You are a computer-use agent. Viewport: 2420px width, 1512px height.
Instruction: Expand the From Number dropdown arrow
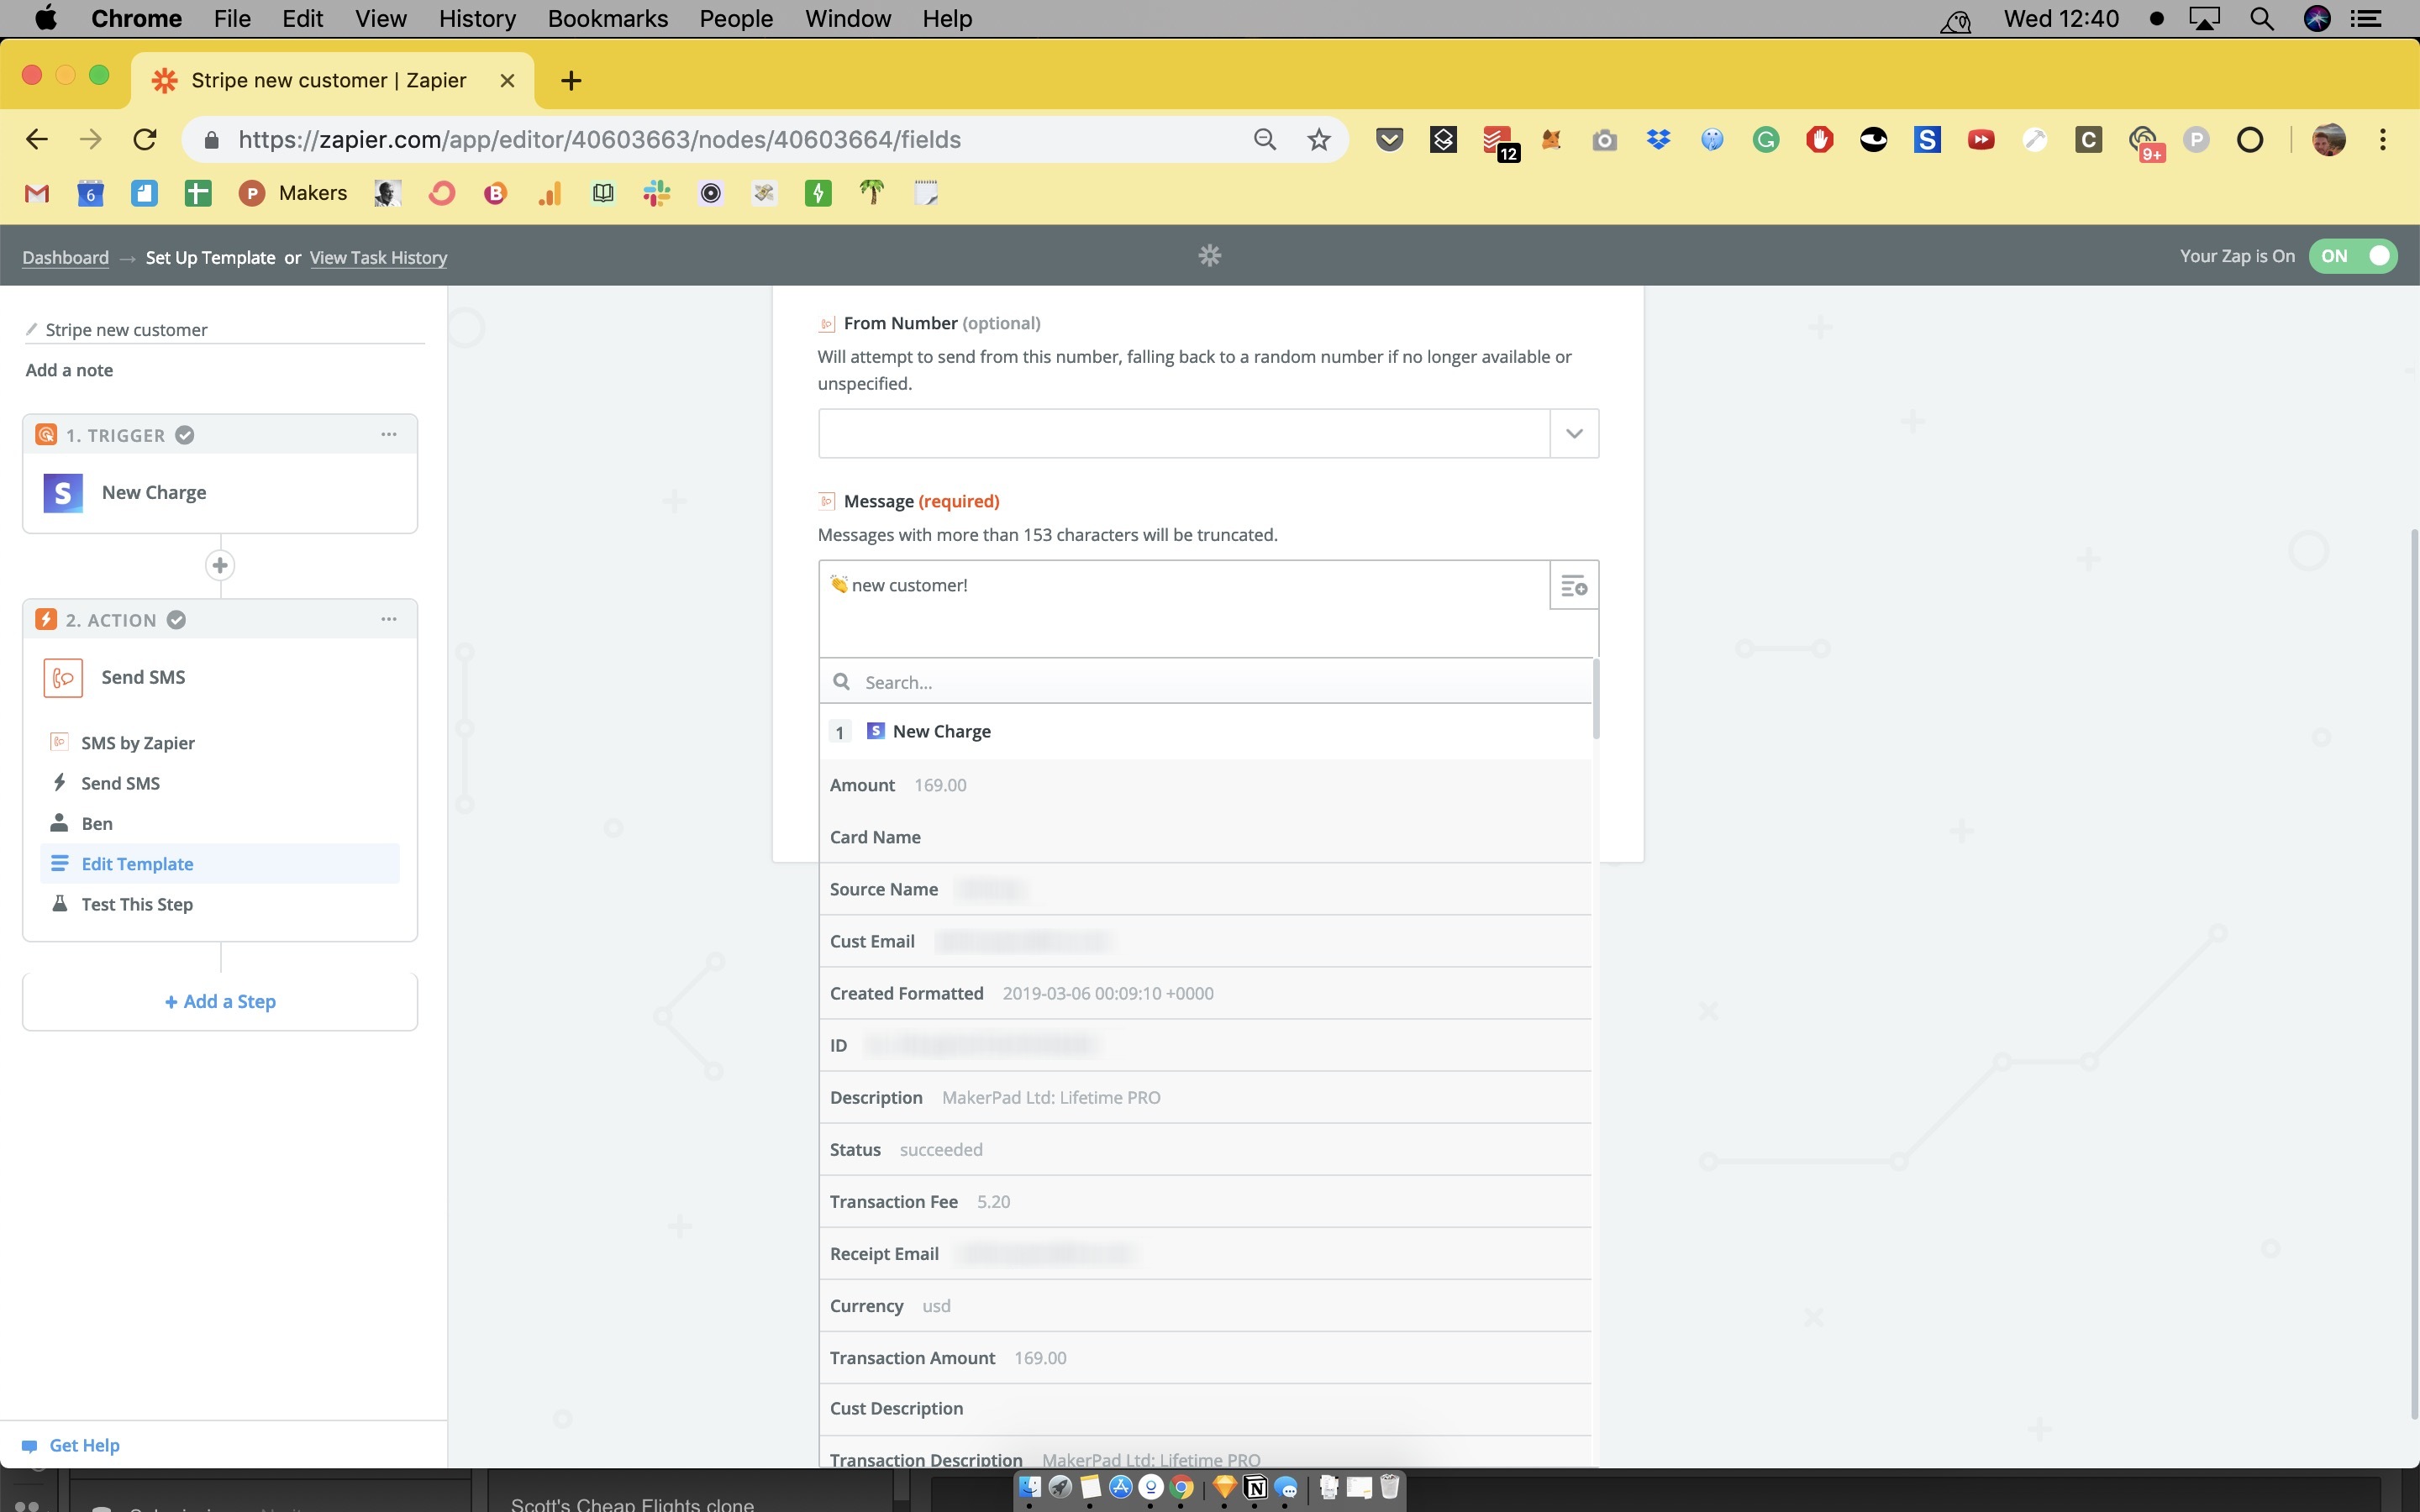click(x=1574, y=434)
